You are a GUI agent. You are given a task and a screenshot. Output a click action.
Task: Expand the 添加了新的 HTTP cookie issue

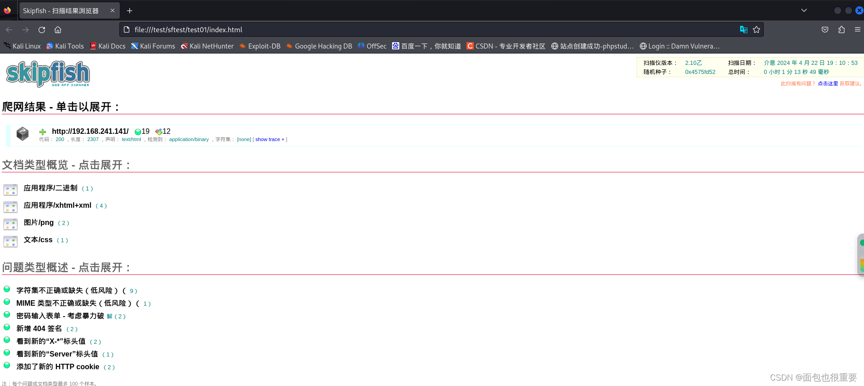coord(58,367)
